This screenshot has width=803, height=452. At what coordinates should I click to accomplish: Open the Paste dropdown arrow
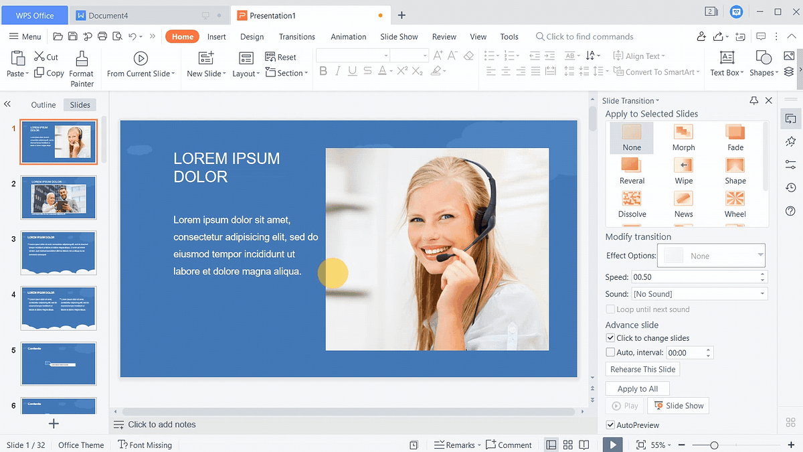click(27, 74)
